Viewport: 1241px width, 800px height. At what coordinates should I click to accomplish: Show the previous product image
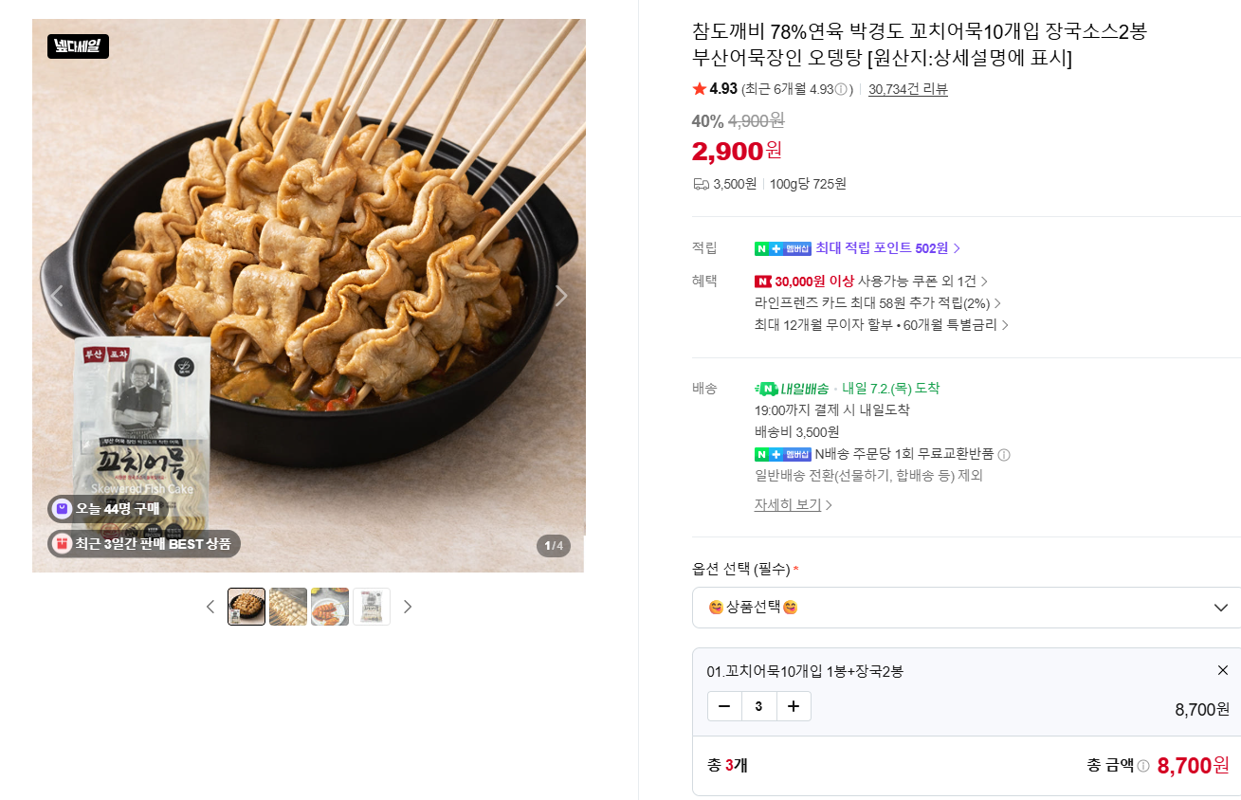(57, 296)
